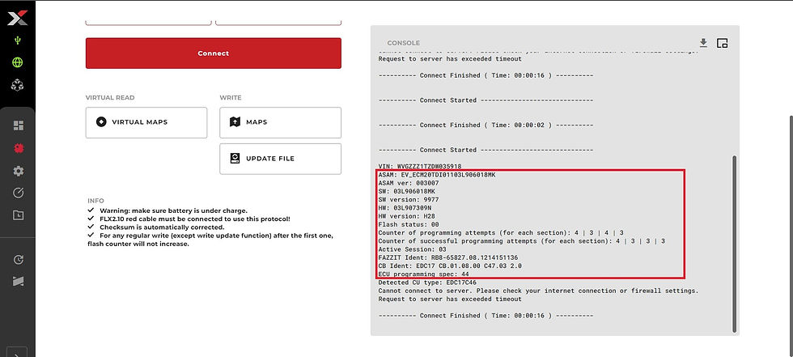
Task: Download the console log
Action: coord(703,42)
